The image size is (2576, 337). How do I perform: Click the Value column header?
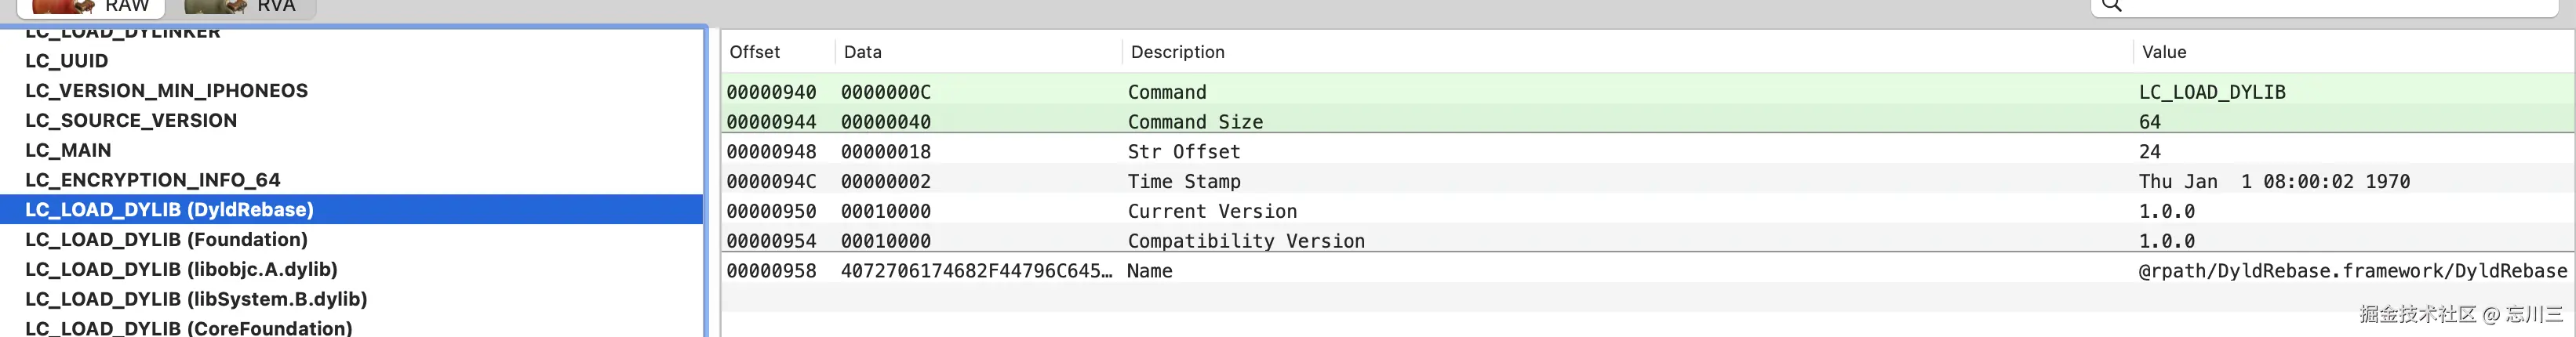pos(2164,52)
